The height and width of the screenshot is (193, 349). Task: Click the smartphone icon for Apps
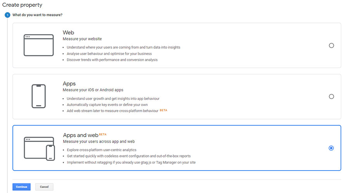pos(38,96)
